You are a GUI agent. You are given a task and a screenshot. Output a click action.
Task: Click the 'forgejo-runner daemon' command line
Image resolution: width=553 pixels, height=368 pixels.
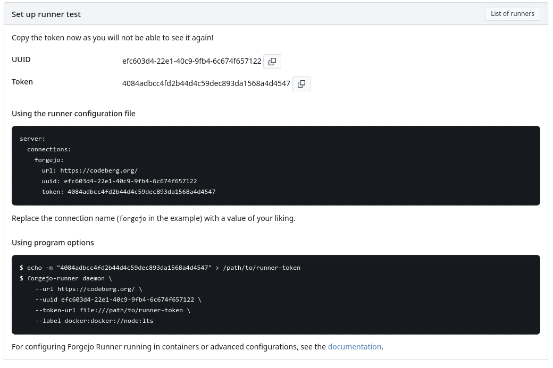tap(66, 278)
